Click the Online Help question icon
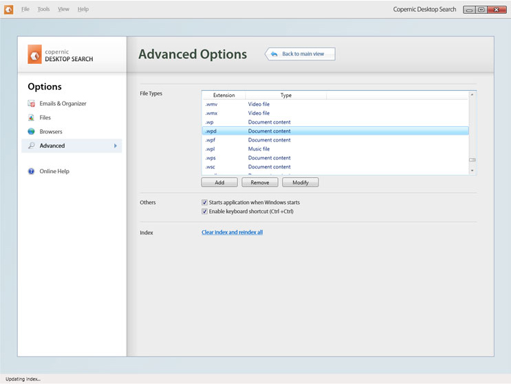This screenshot has height=384, width=511. (31, 171)
